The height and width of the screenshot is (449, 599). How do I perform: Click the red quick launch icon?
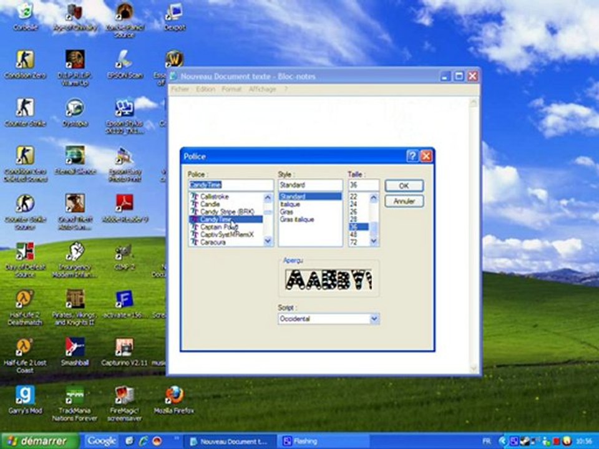(157, 442)
